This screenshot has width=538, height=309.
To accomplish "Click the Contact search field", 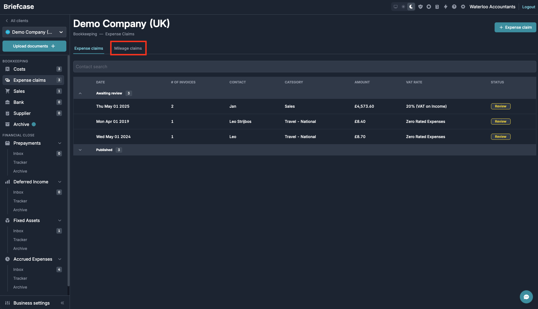I will 305,67.
